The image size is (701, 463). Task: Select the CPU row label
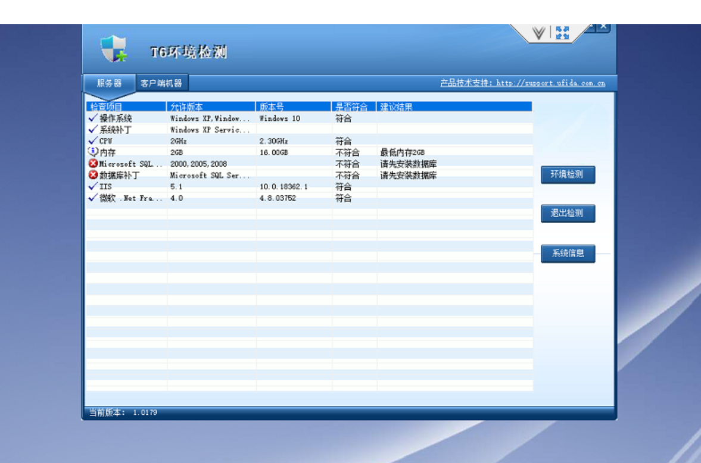105,141
